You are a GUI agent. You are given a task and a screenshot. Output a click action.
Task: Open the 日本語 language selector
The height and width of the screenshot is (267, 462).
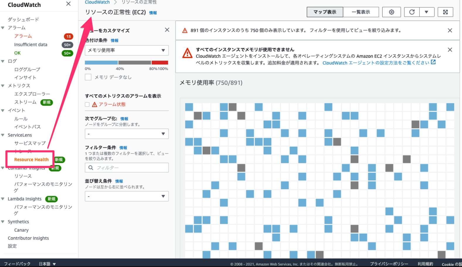pyautogui.click(x=47, y=264)
